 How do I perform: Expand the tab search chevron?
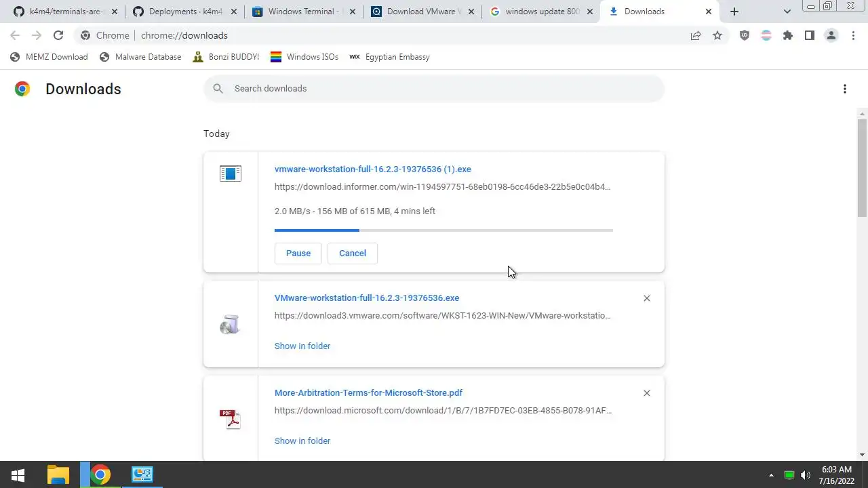point(787,12)
